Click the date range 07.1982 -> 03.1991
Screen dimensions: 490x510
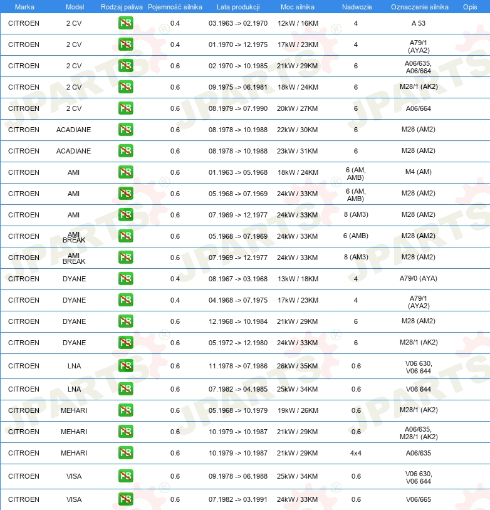click(x=238, y=499)
